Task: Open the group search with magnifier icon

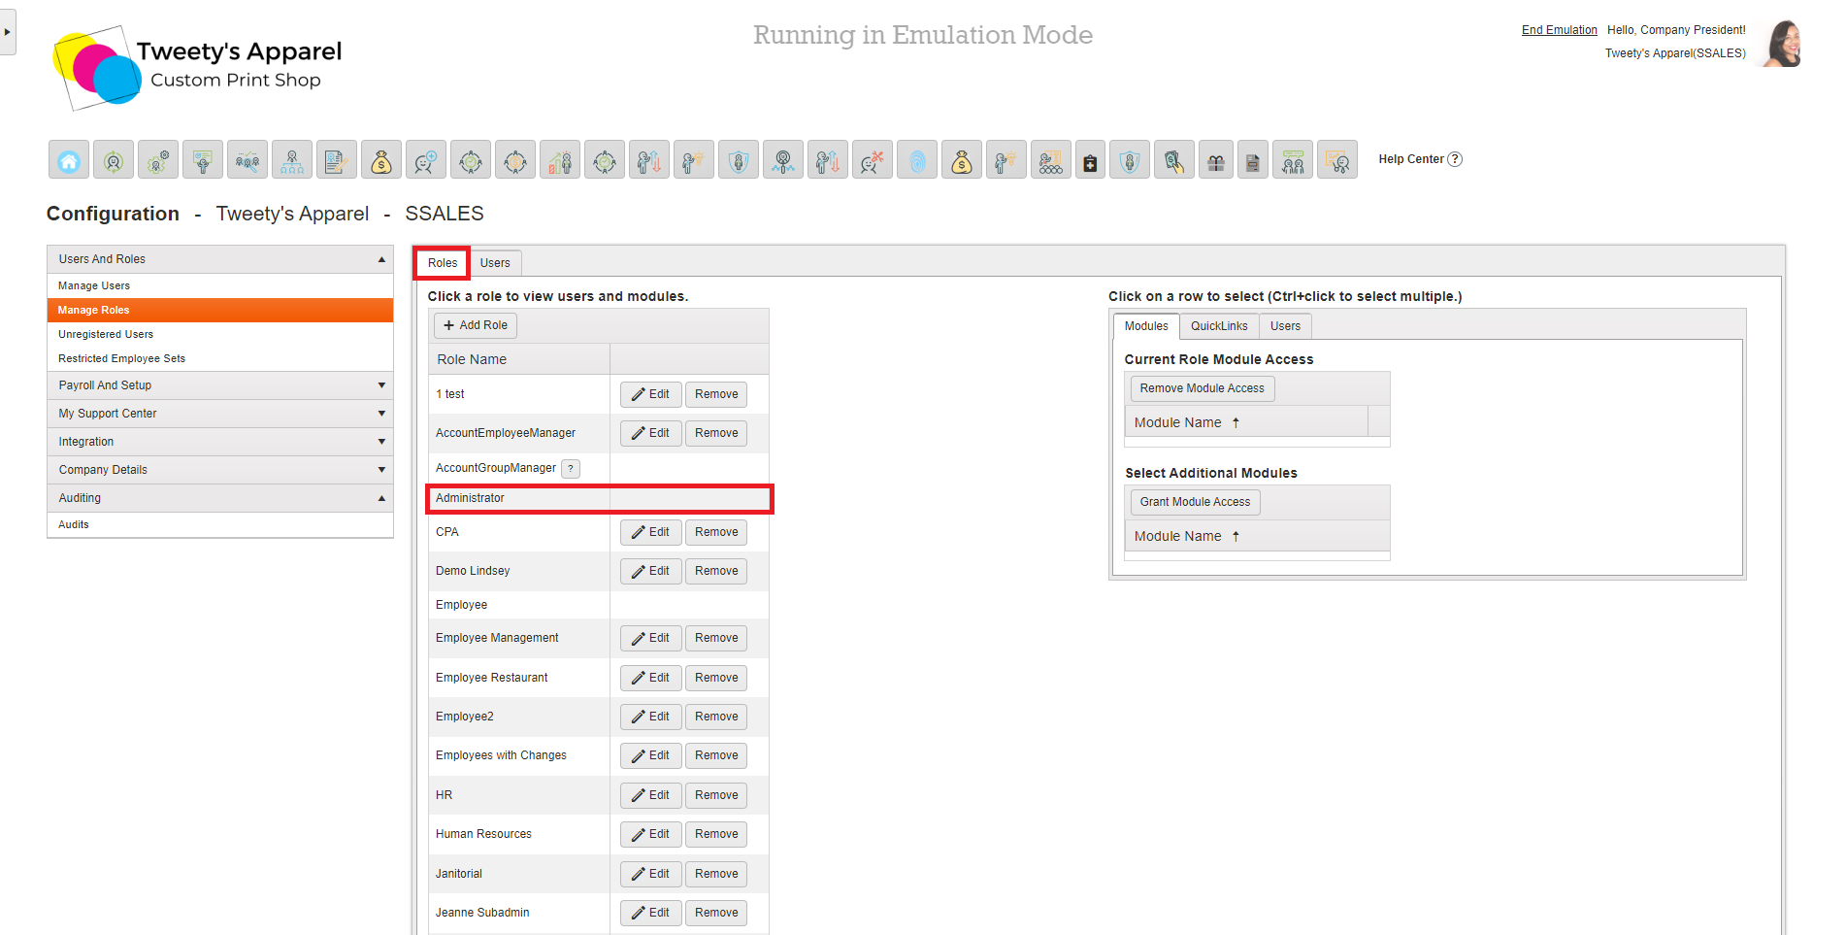Action: pyautogui.click(x=247, y=159)
